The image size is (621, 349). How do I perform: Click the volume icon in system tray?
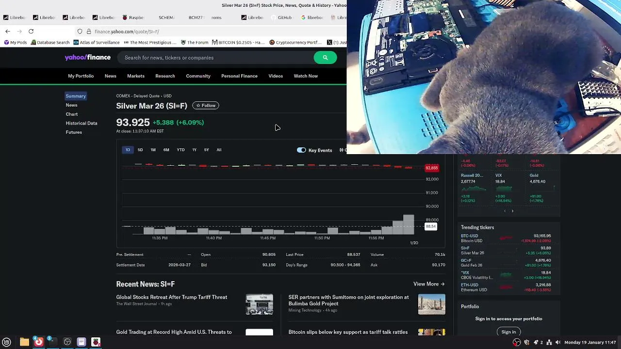[x=558, y=342]
